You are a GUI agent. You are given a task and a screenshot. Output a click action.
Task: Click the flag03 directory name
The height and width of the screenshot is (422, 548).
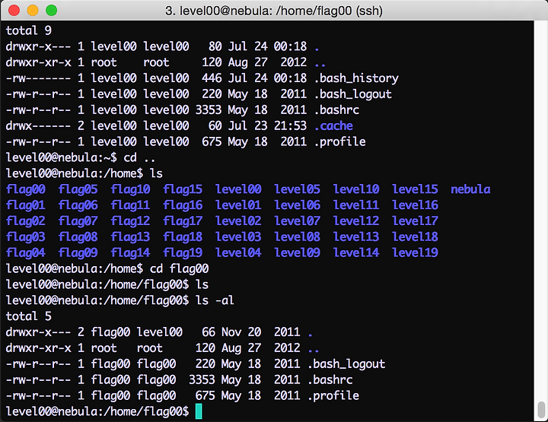pos(26,237)
